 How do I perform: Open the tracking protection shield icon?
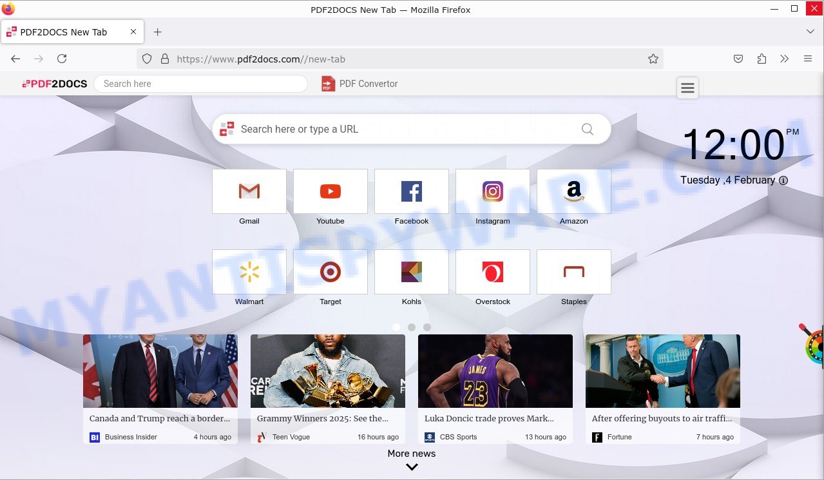click(147, 59)
